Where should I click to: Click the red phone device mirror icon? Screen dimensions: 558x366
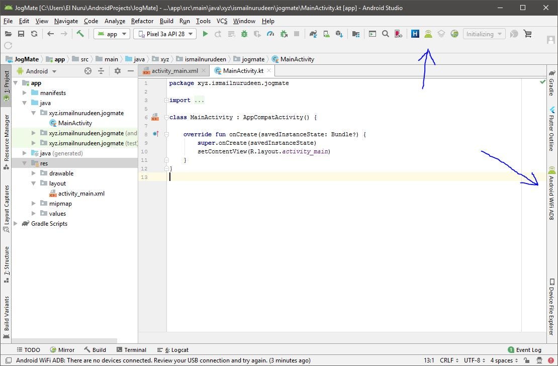coord(398,34)
